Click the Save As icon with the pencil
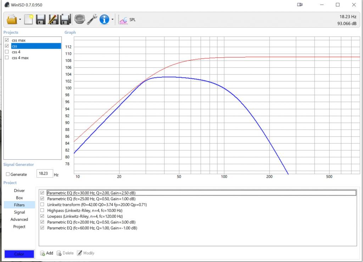Screen dimensions: 363x262 (x=53, y=19)
